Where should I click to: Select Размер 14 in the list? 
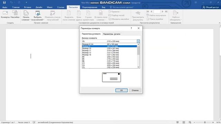[109, 55]
